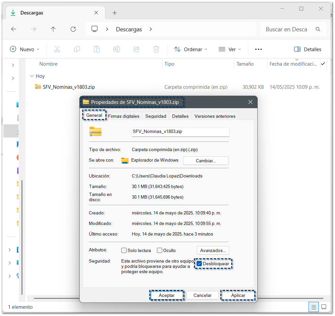Screen dimensions: 335x316
Task: Click the Share icon in toolbar
Action: [x=136, y=49]
